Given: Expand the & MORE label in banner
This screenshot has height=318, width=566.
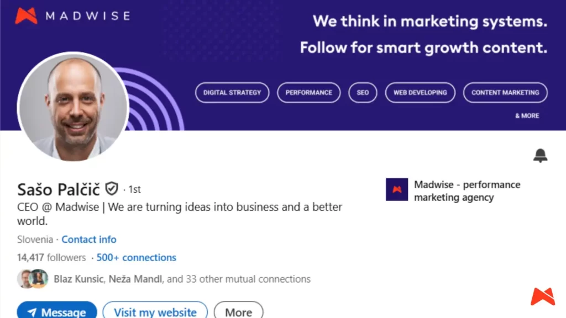Looking at the screenshot, I should (x=527, y=116).
